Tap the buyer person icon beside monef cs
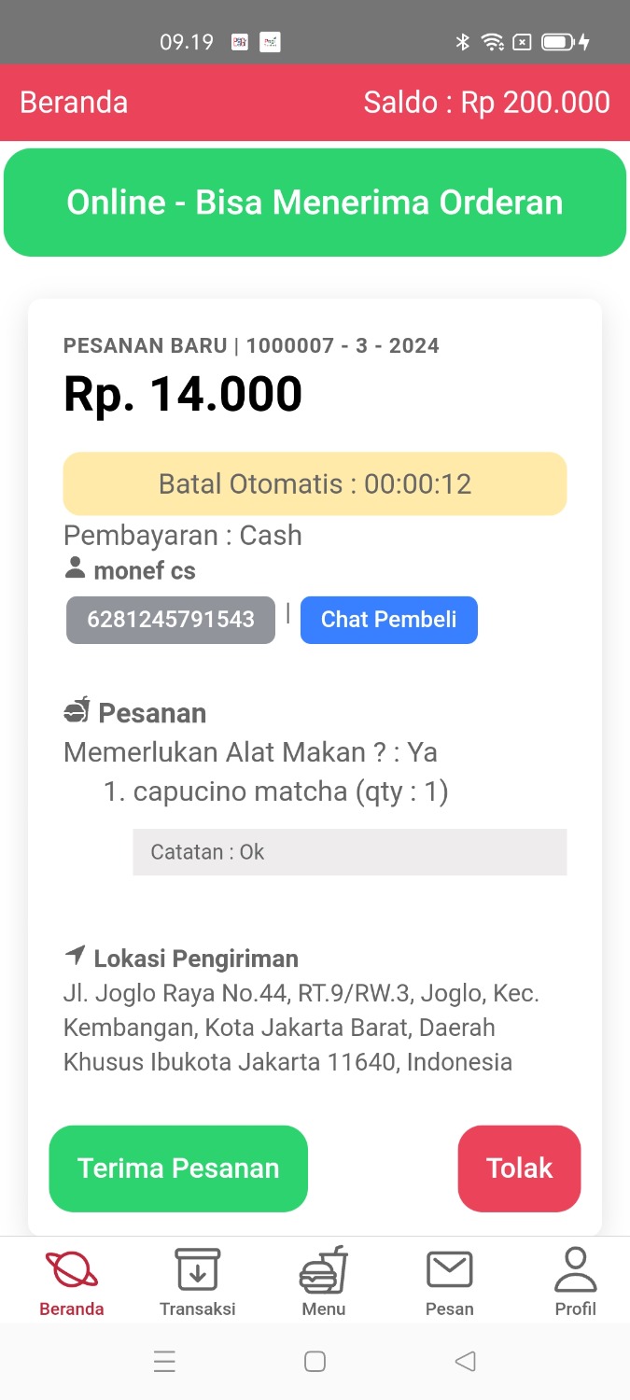The image size is (630, 1400). coord(75,568)
